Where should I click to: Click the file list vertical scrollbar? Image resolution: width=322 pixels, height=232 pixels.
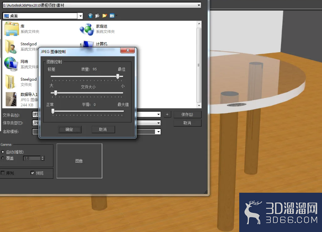point(199,65)
